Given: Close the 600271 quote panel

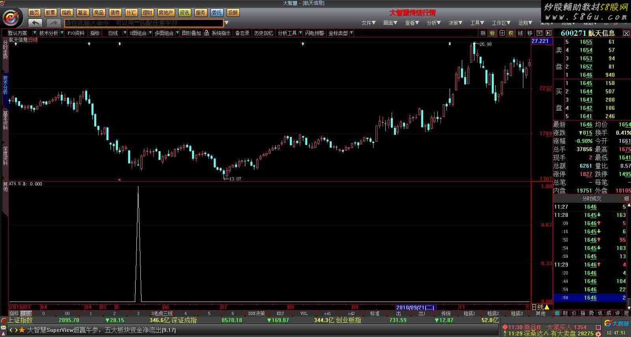Looking at the screenshot, I should pyautogui.click(x=626, y=33).
